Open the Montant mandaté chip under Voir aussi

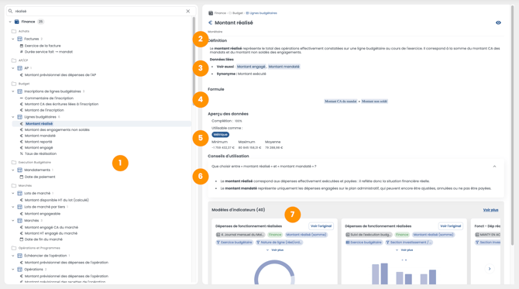[284, 67]
